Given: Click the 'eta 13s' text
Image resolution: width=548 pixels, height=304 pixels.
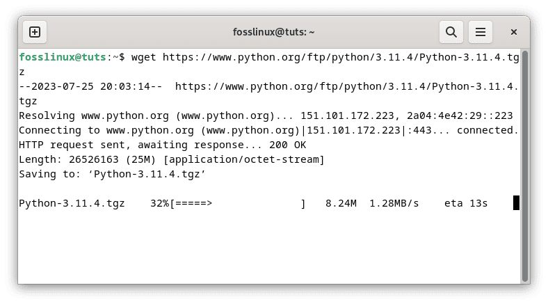Looking at the screenshot, I should [465, 204].
